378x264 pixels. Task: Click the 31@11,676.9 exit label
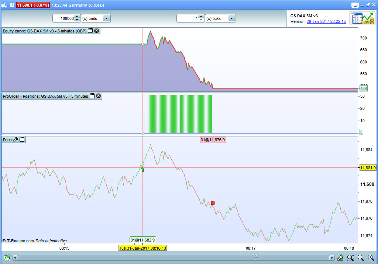[213, 140]
